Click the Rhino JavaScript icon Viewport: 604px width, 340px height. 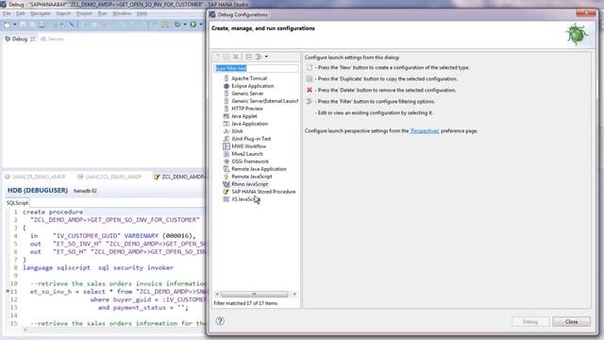(226, 184)
